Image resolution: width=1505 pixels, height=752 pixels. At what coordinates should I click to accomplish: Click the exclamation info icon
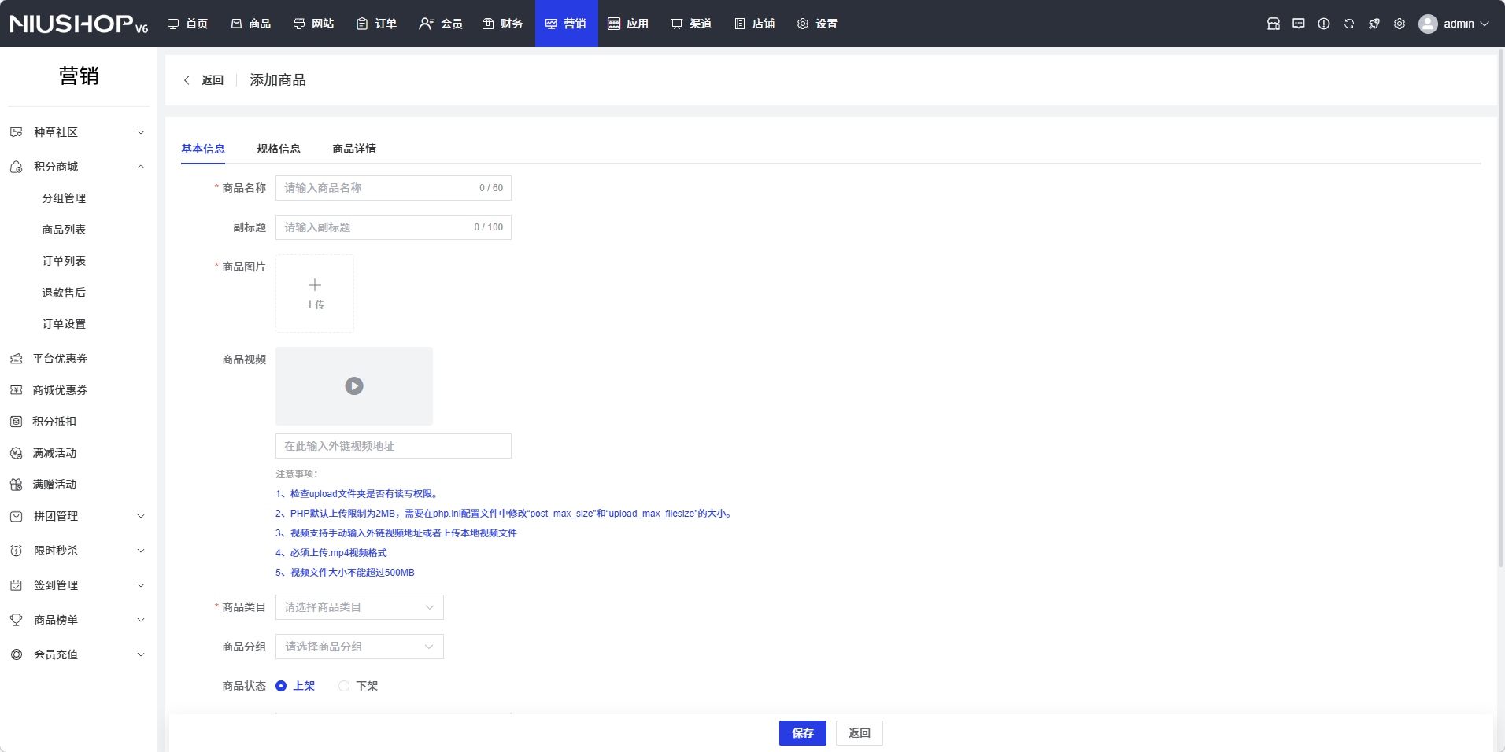coord(1323,24)
